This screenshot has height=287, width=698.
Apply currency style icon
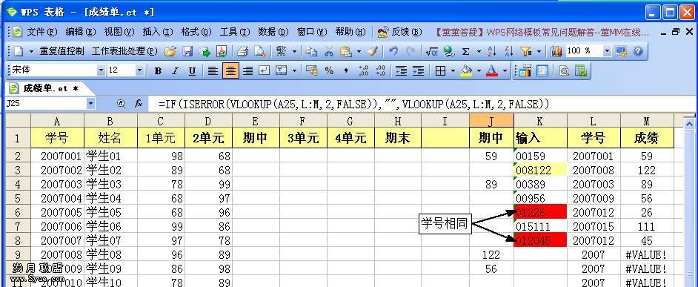click(x=312, y=70)
